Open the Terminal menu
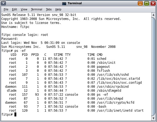Screen dimensions: 157x122 coord(37,9)
